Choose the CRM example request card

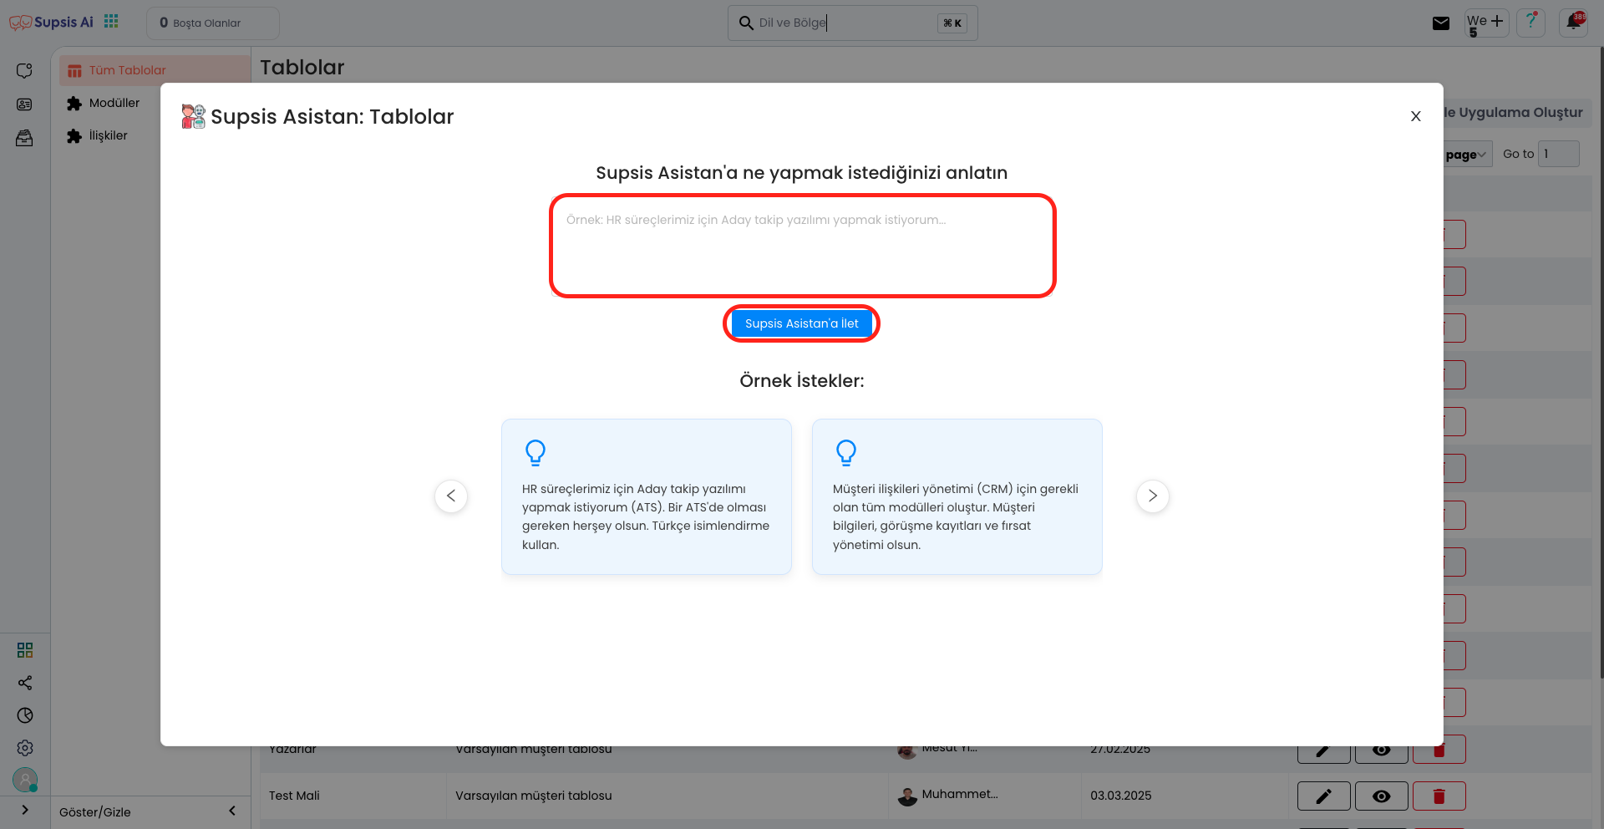pyautogui.click(x=957, y=496)
